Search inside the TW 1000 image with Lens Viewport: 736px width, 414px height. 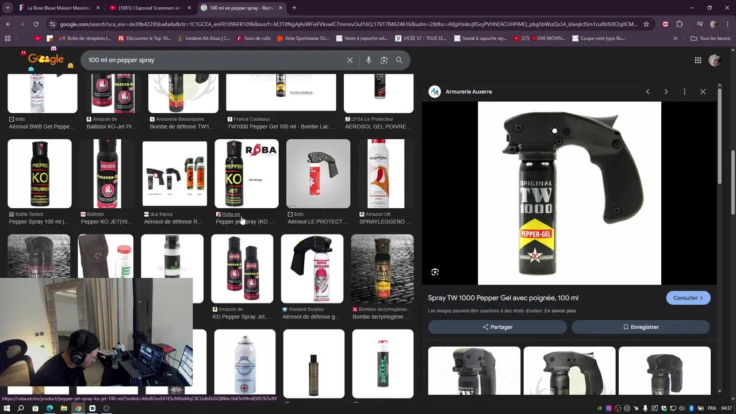tap(435, 271)
